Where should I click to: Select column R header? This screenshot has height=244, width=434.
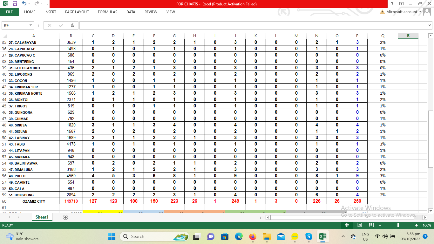408,36
